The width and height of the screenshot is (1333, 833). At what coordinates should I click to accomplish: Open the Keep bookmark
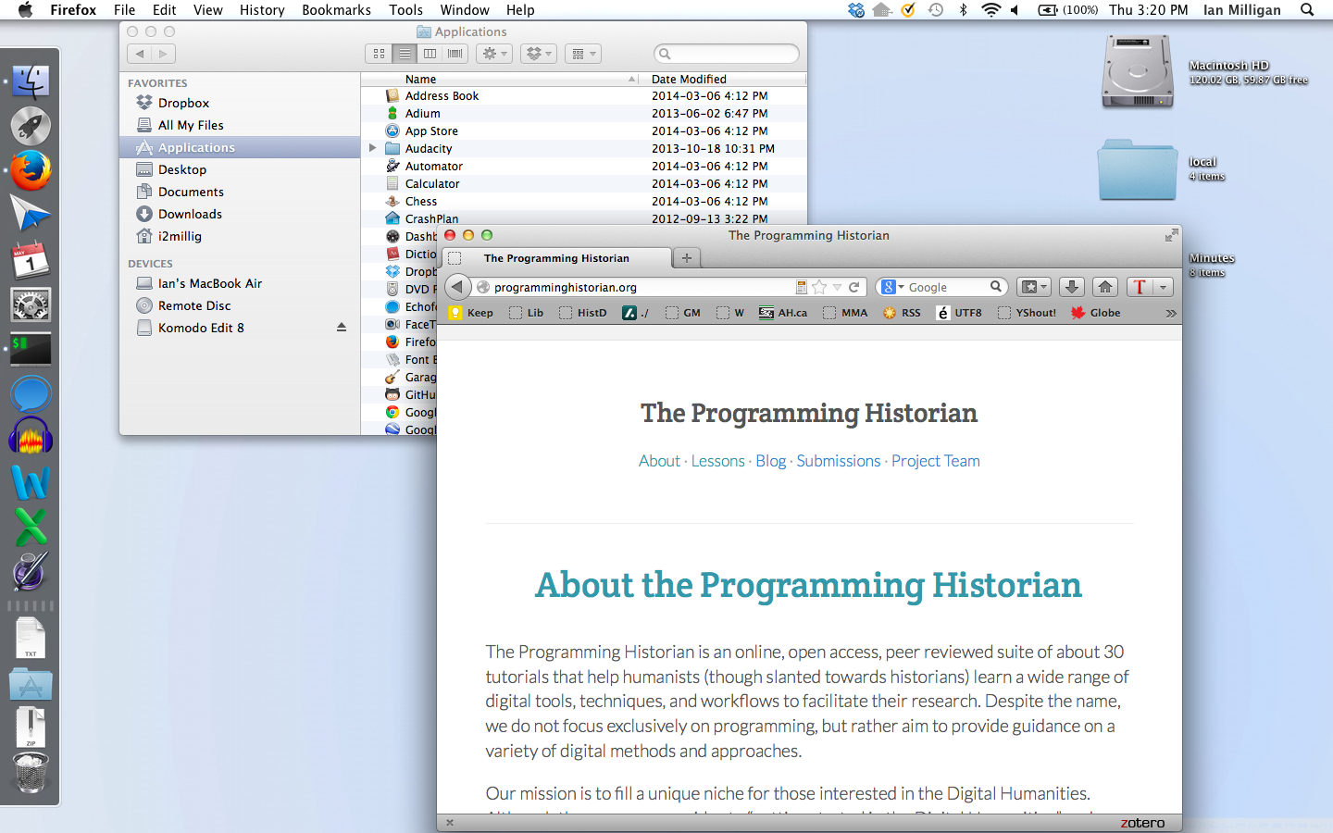pyautogui.click(x=470, y=312)
